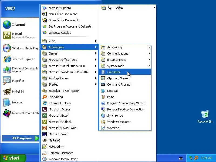Click the Paint icon in Accessories
Image resolution: width=216 pixels, height=162 pixels.
[x=103, y=97]
